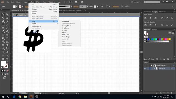Image resolution: width=176 pixels, height=99 pixels.
Task: Select the Hand tool
Action: click(x=3, y=59)
